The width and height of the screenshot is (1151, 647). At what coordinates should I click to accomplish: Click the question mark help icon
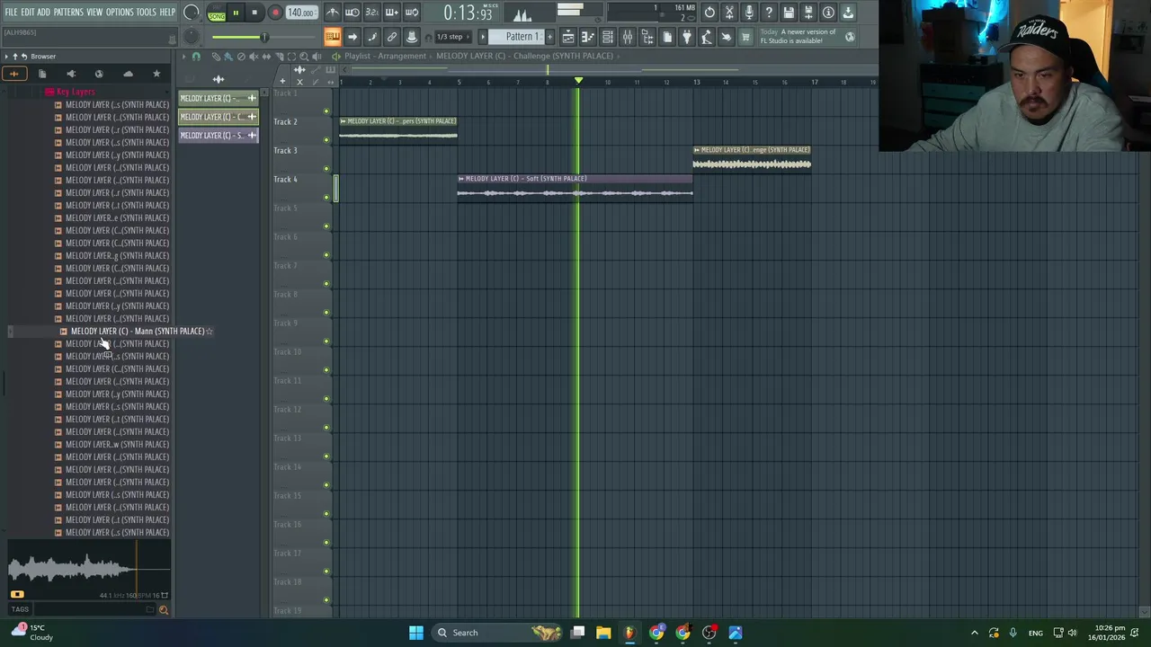click(769, 13)
